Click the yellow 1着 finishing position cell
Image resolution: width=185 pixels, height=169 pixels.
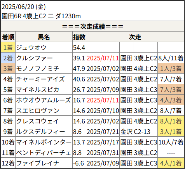pyautogui.click(x=8, y=48)
